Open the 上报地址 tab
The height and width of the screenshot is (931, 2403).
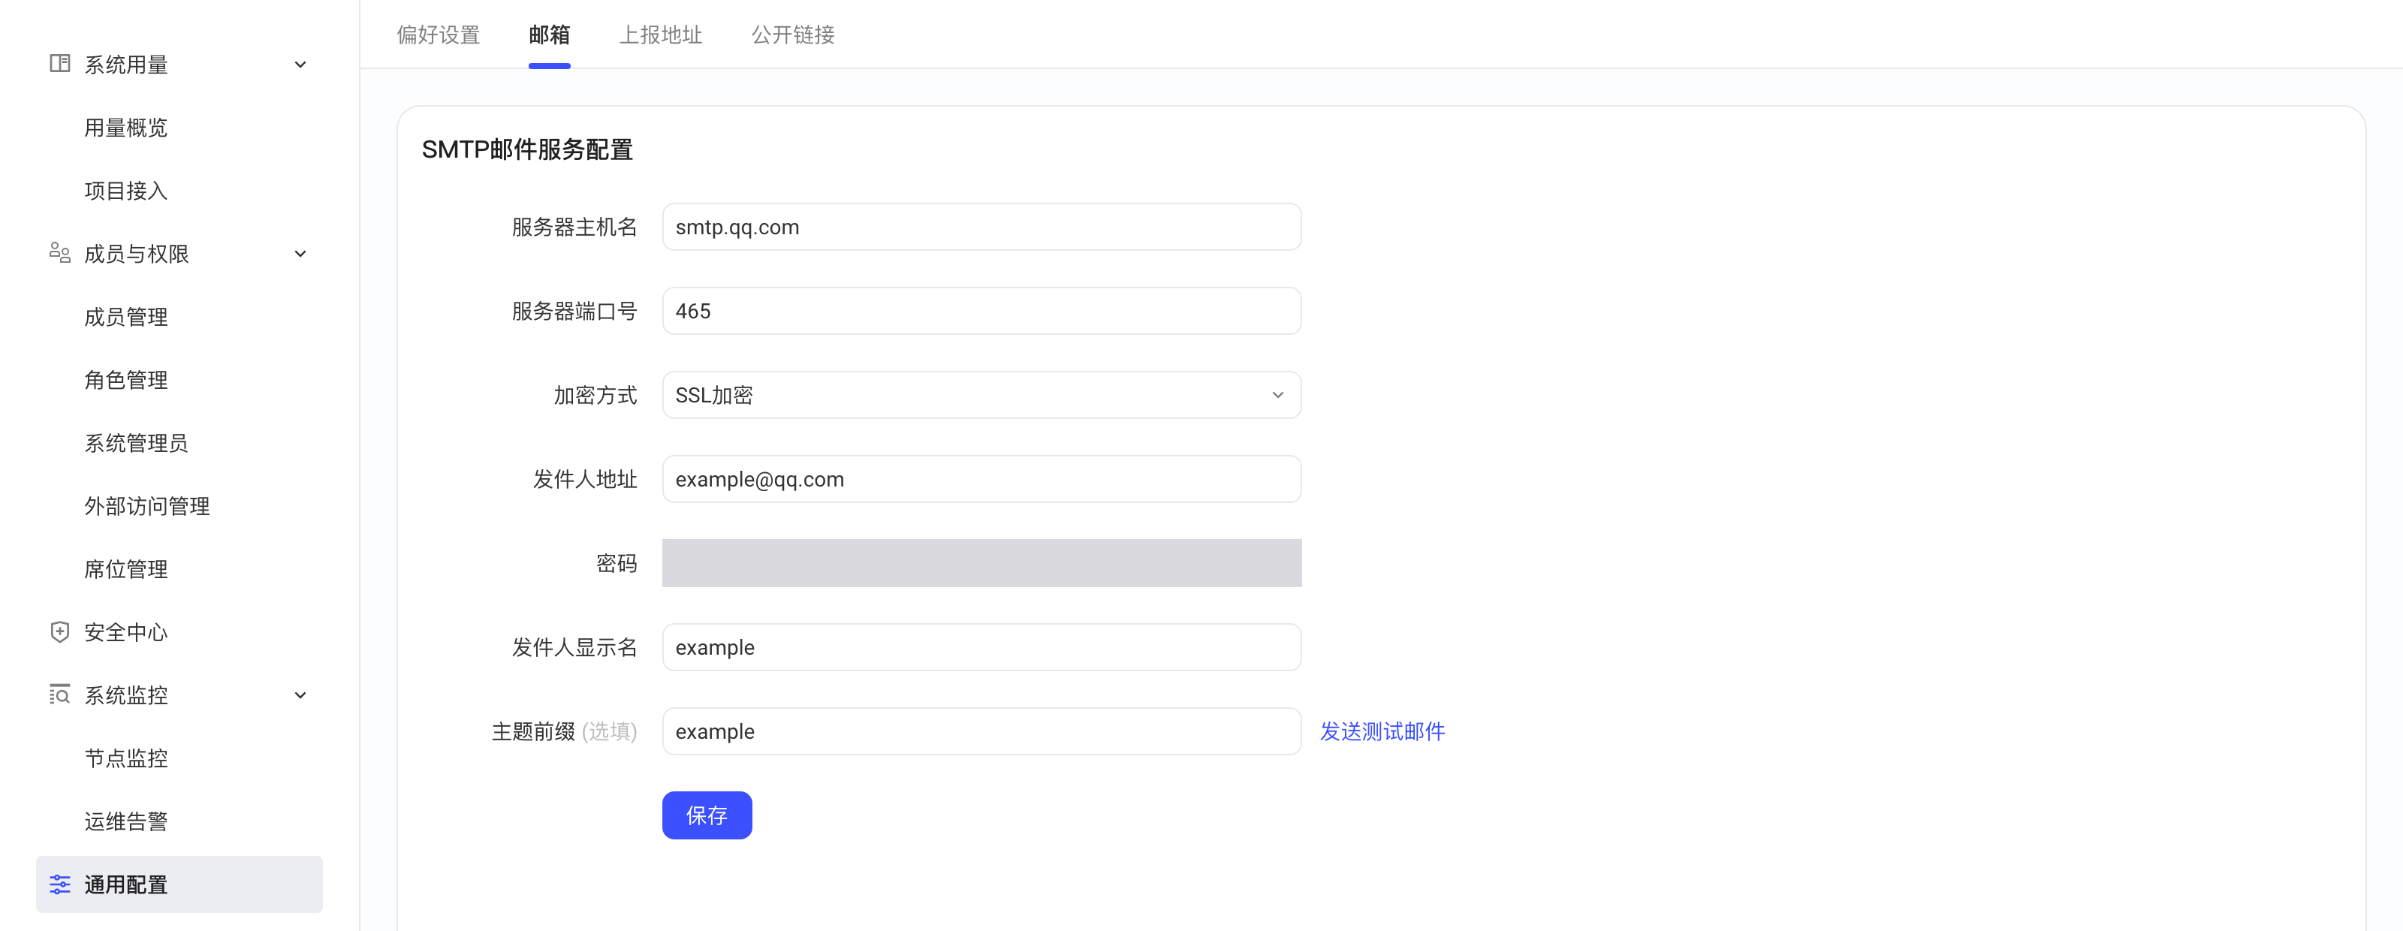[661, 35]
